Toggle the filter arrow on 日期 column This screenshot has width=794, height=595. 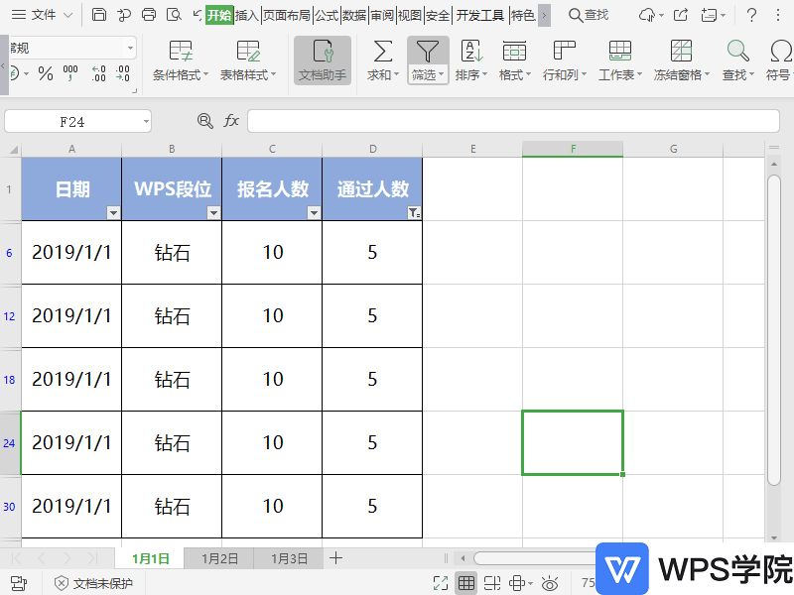pos(113,212)
